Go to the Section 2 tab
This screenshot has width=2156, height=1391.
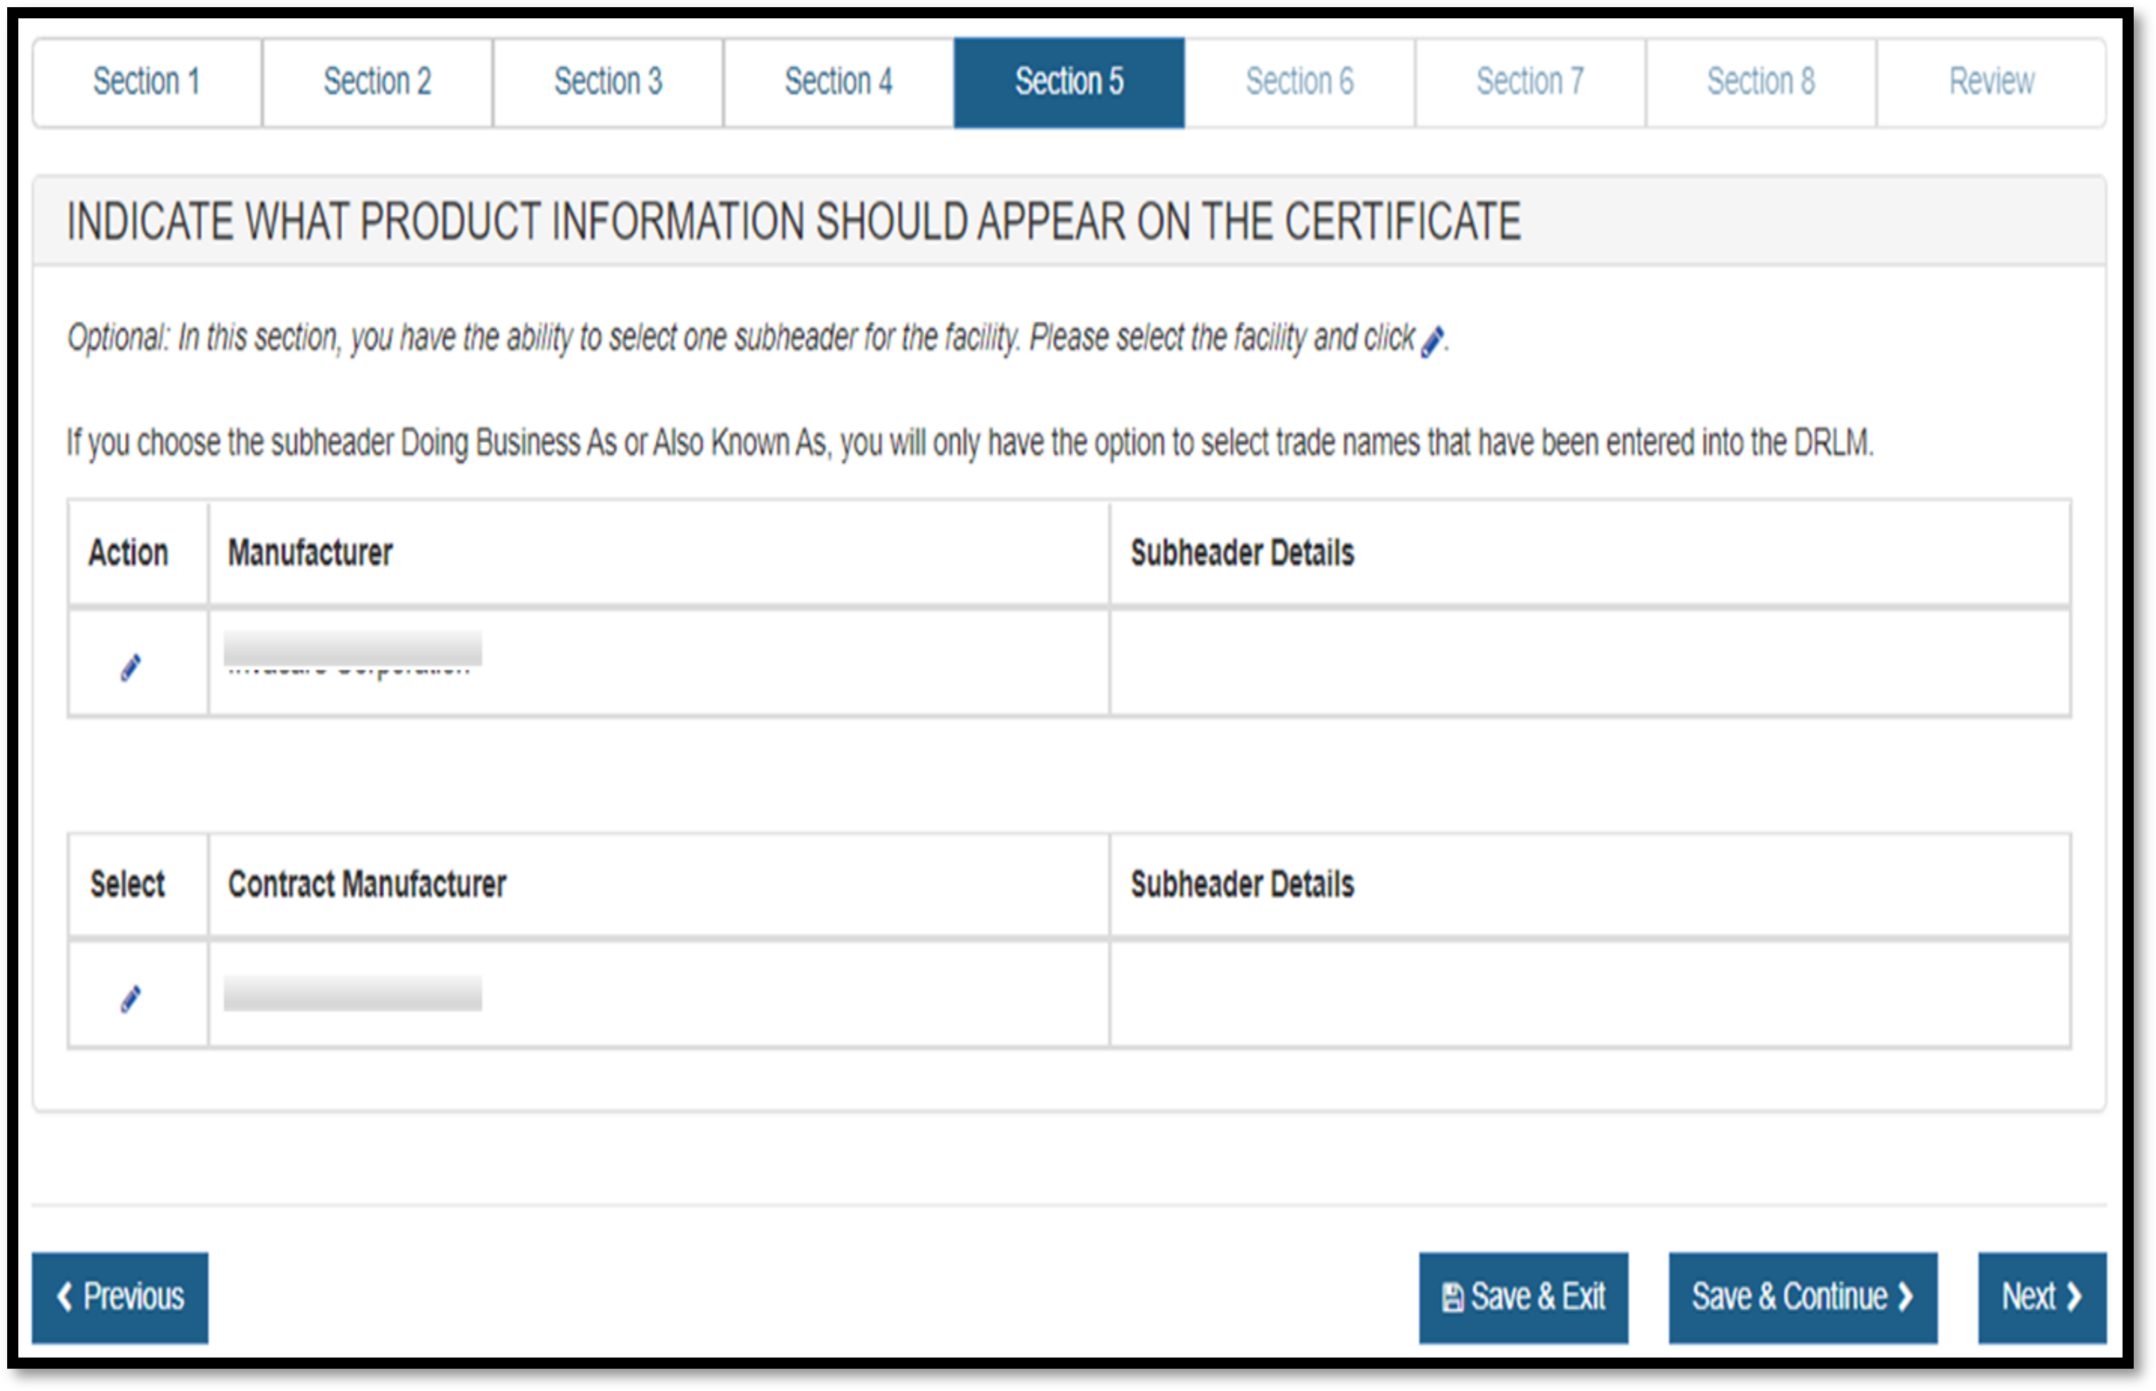coord(378,82)
